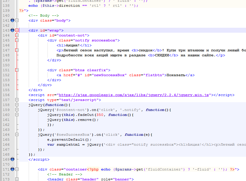Place cursor in "wrap" id value
The image size is (246, 181).
point(54,30)
